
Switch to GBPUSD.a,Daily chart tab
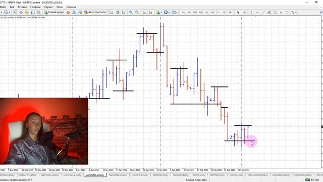50,175
